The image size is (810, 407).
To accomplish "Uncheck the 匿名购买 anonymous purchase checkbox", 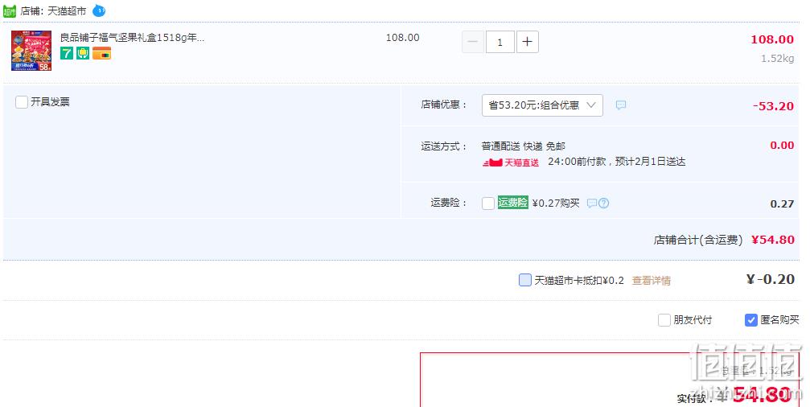I will pos(751,320).
